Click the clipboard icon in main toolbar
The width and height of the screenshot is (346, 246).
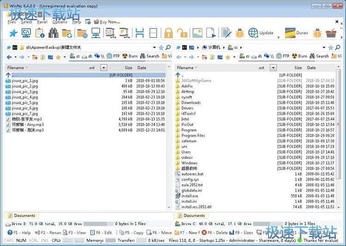40,33
